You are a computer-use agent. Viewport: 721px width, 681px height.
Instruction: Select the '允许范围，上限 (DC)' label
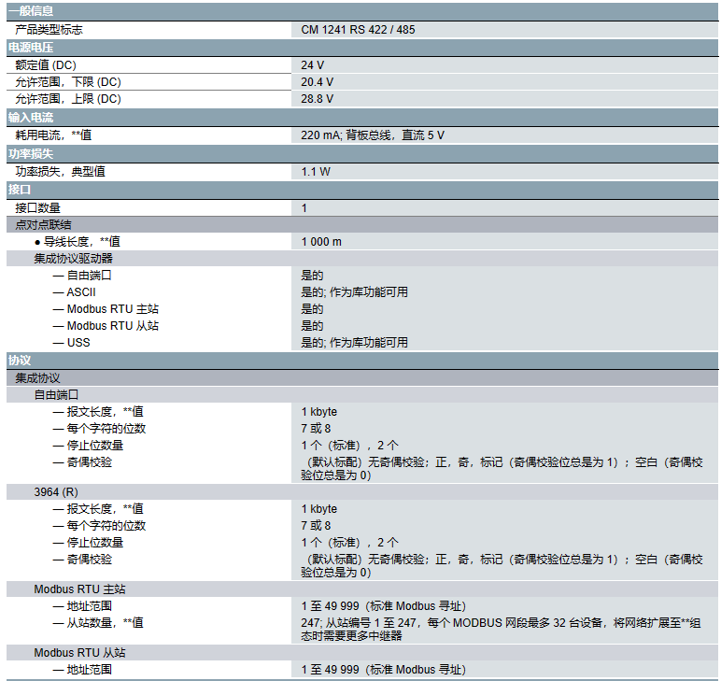pos(68,99)
